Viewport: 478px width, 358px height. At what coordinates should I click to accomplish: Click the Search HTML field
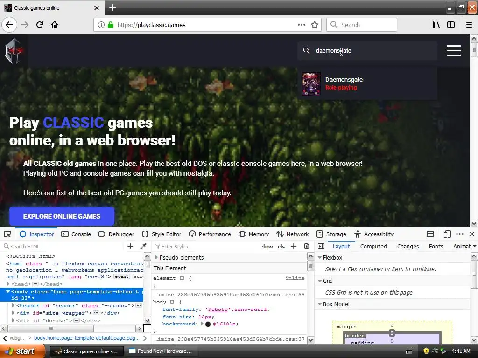[x=63, y=247]
